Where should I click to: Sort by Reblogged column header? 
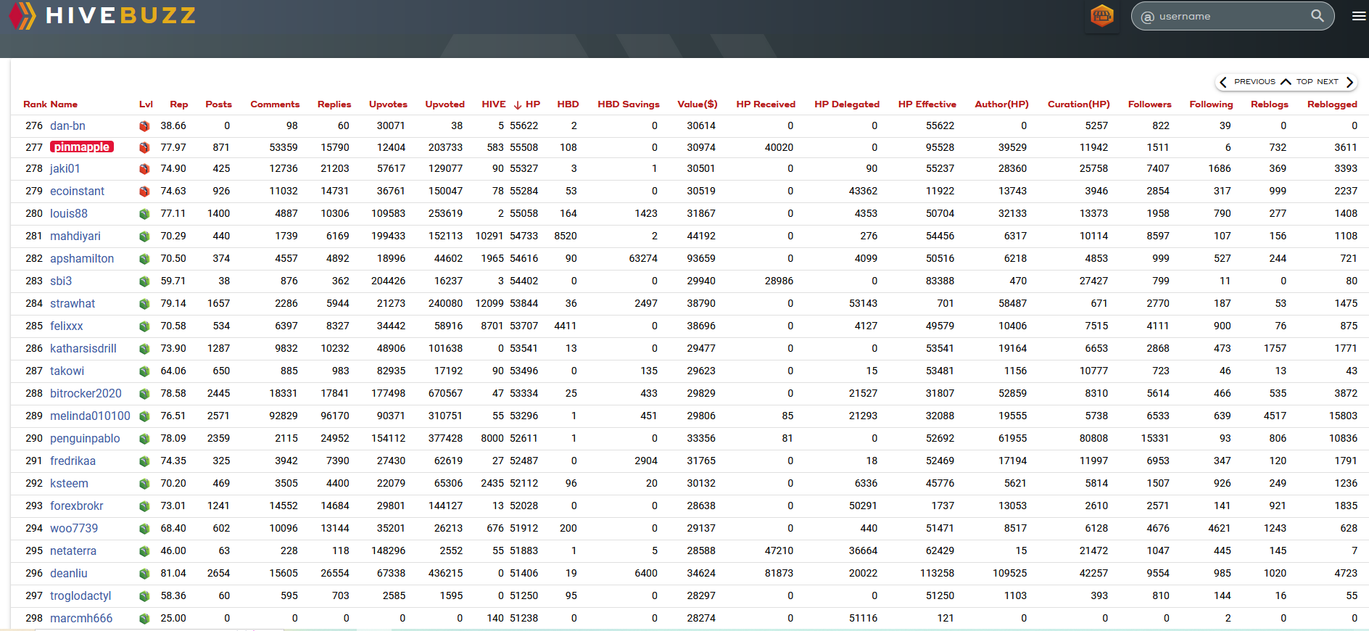click(x=1332, y=104)
